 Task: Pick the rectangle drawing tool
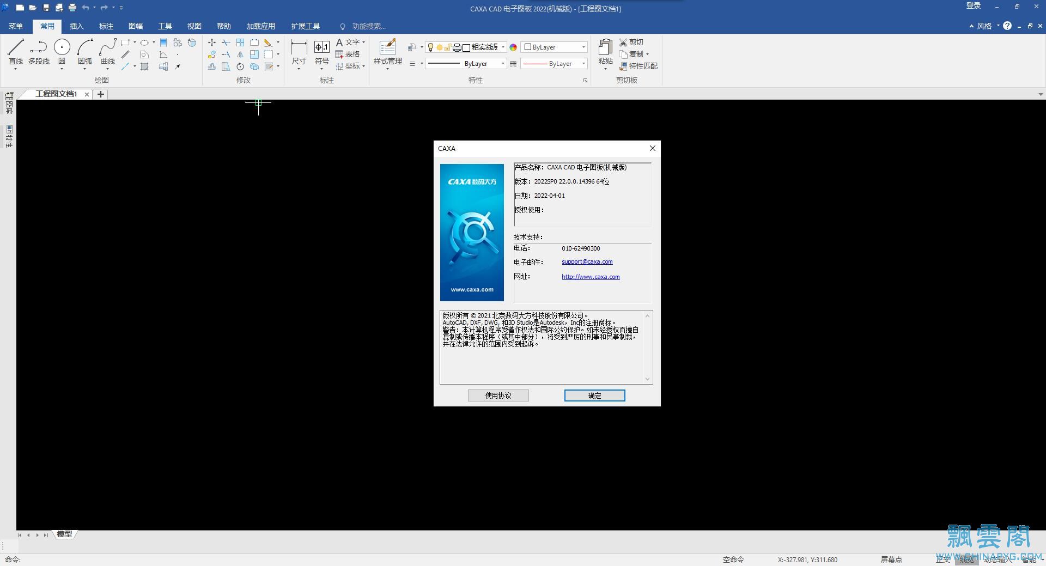pos(125,42)
